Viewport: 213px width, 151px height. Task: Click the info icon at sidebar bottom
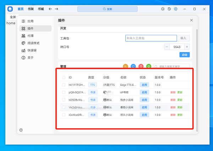click(x=21, y=130)
